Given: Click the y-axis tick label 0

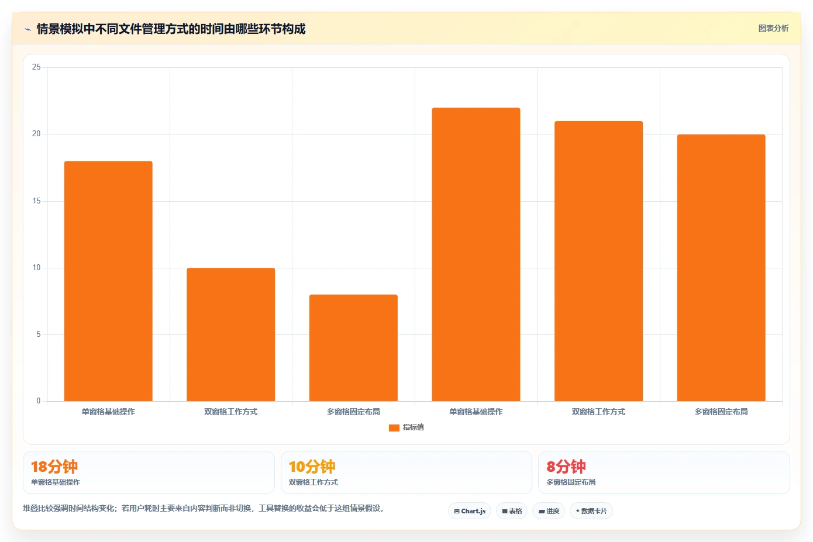Looking at the screenshot, I should click(39, 401).
